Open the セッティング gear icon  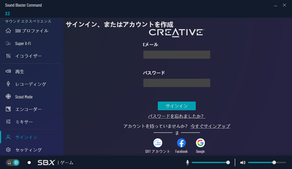8,150
